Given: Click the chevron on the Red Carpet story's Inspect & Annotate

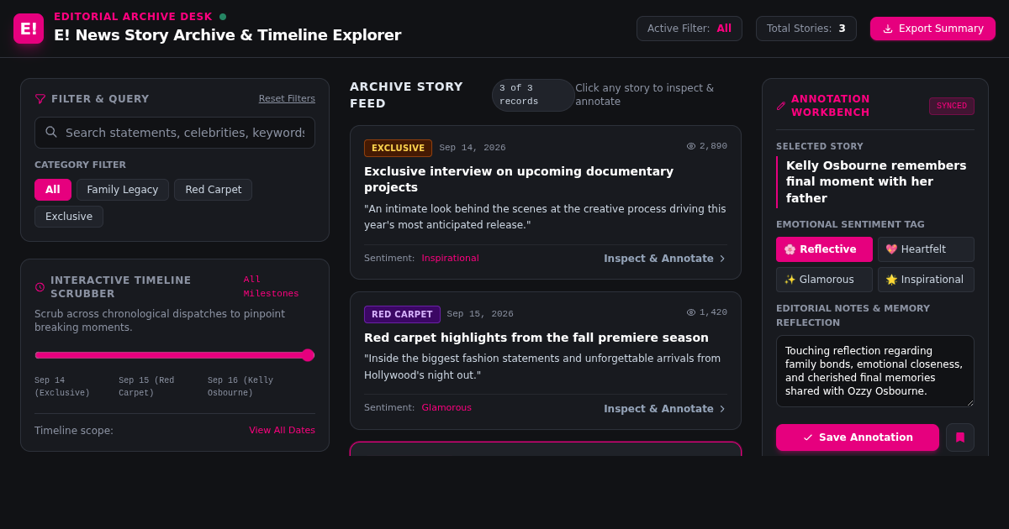Looking at the screenshot, I should point(722,409).
